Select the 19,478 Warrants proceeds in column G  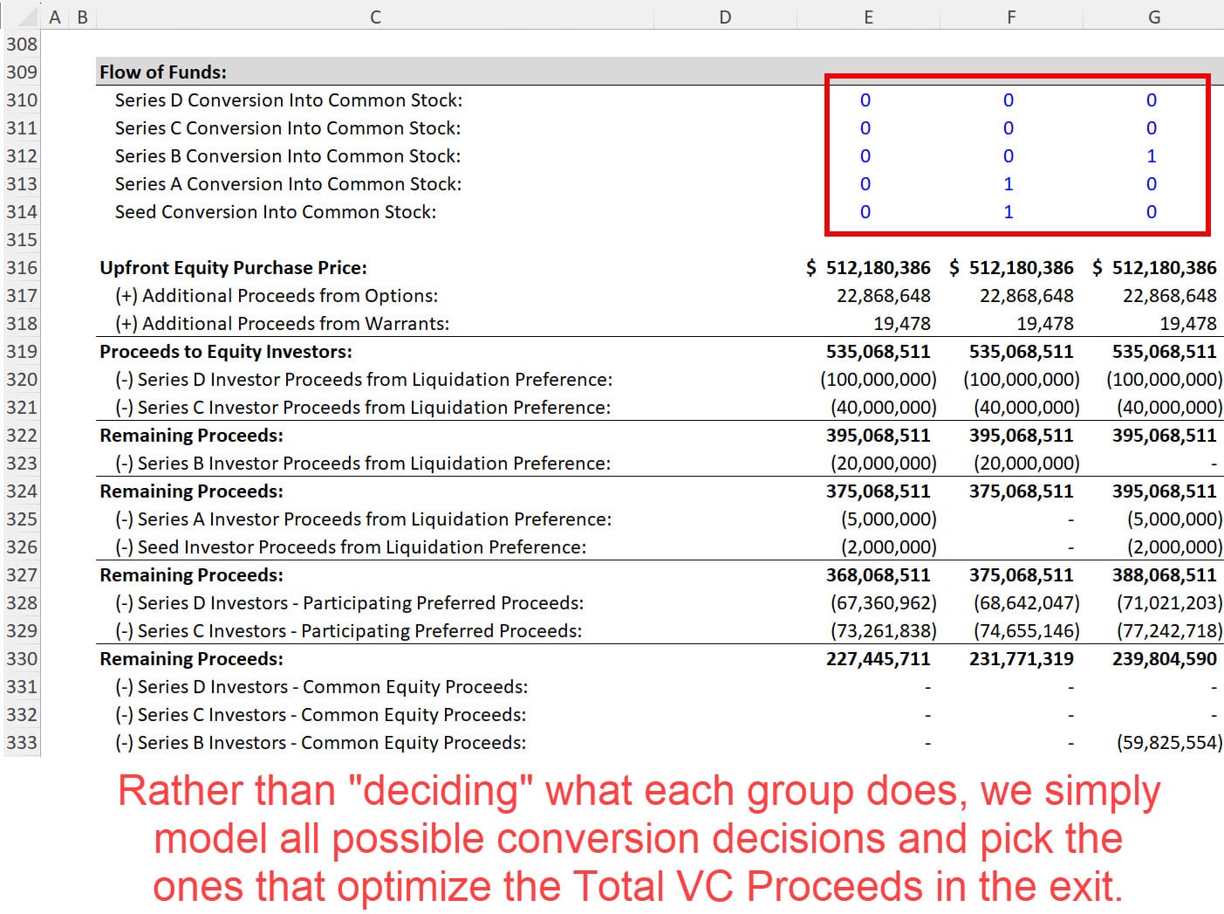click(1190, 323)
